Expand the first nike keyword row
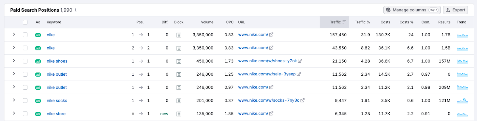The width and height of the screenshot is (477, 121). pyautogui.click(x=14, y=35)
